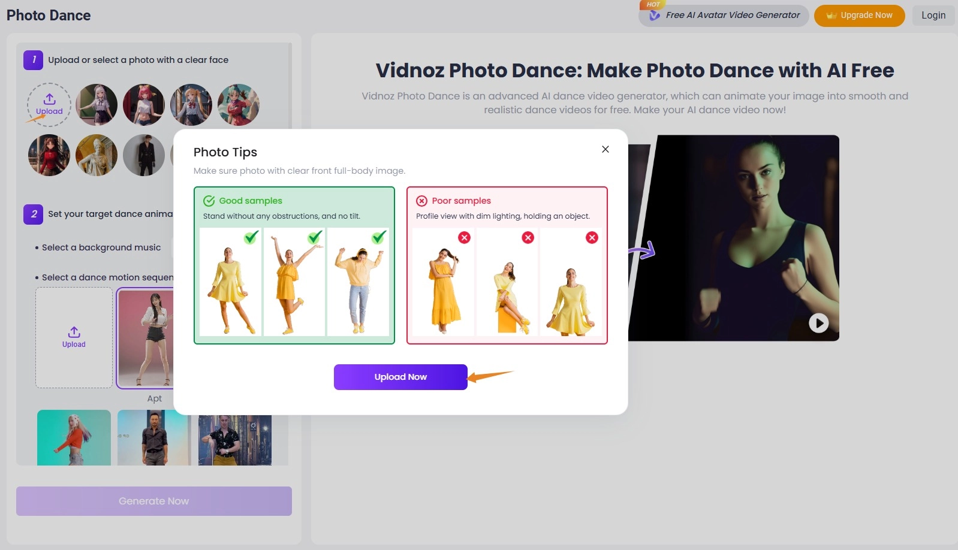Click the Upload Now button
Image resolution: width=958 pixels, height=550 pixels.
click(400, 377)
